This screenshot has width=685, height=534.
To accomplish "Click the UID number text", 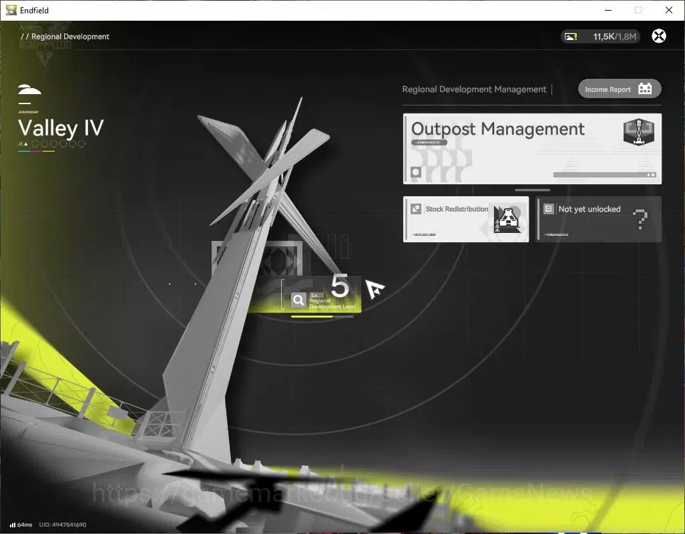I will point(63,525).
